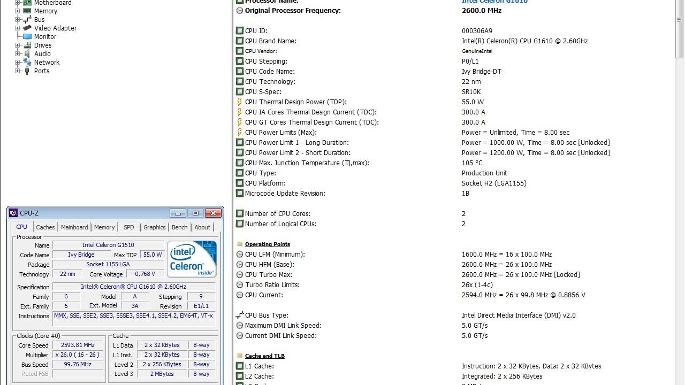The width and height of the screenshot is (685, 385).
Task: Click the chip icon next to CPU Code Name
Action: (240, 71)
